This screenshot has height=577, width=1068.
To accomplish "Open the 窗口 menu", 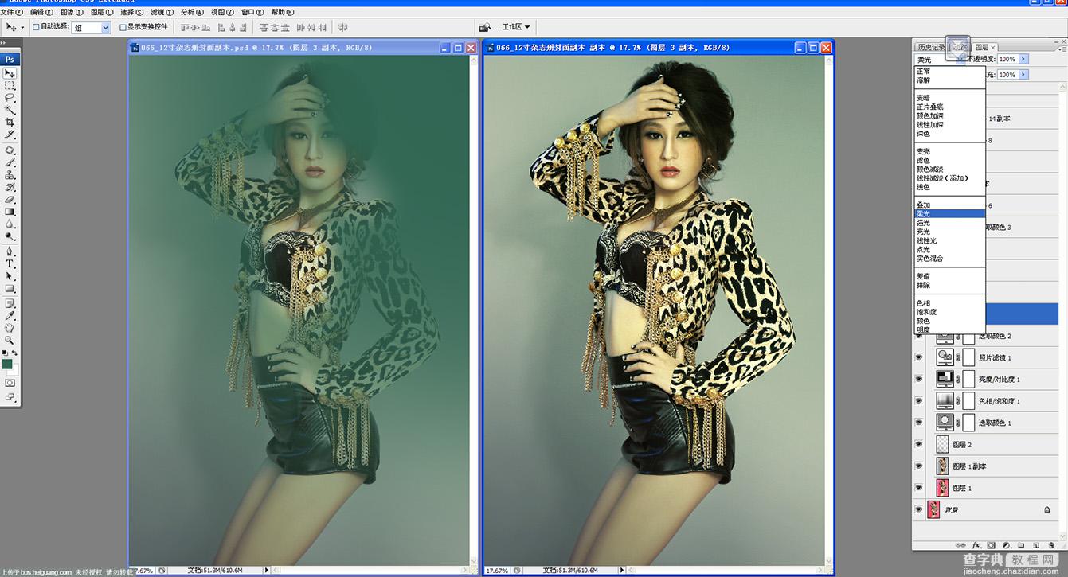I will (252, 13).
